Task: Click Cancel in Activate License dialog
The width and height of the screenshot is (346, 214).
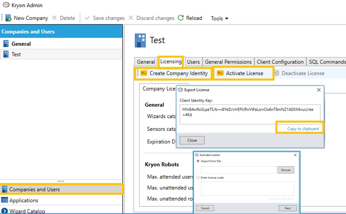Action: [x=205, y=208]
